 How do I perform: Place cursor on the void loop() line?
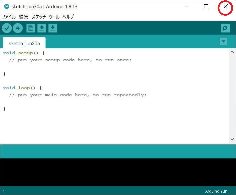point(22,88)
